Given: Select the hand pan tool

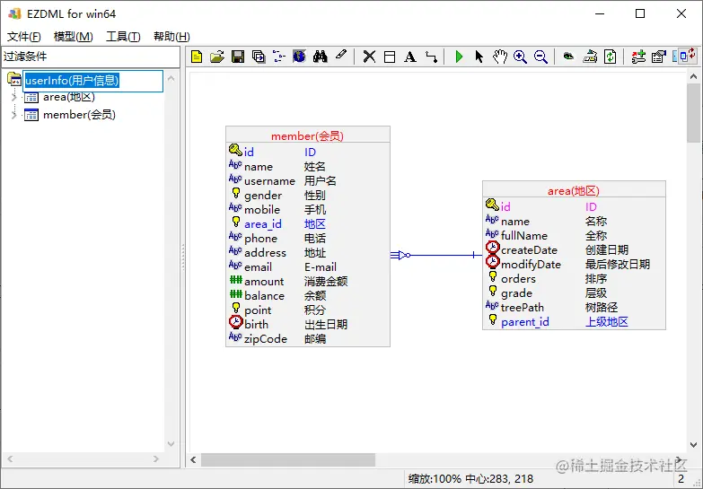Looking at the screenshot, I should click(499, 57).
